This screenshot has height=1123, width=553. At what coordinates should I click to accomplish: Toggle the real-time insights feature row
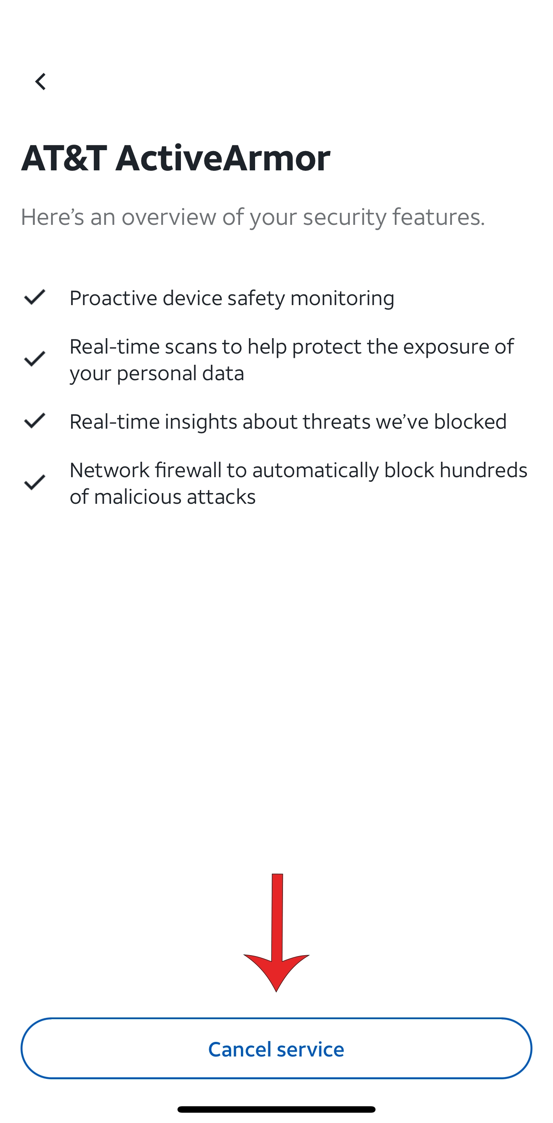tap(288, 421)
